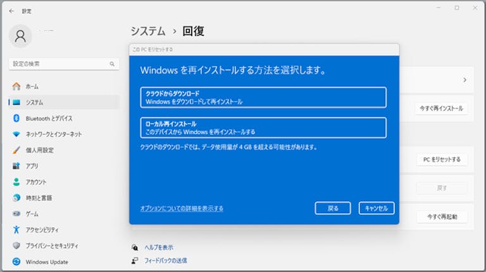Click the システム monitor icon
The height and width of the screenshot is (272, 486).
(16, 102)
